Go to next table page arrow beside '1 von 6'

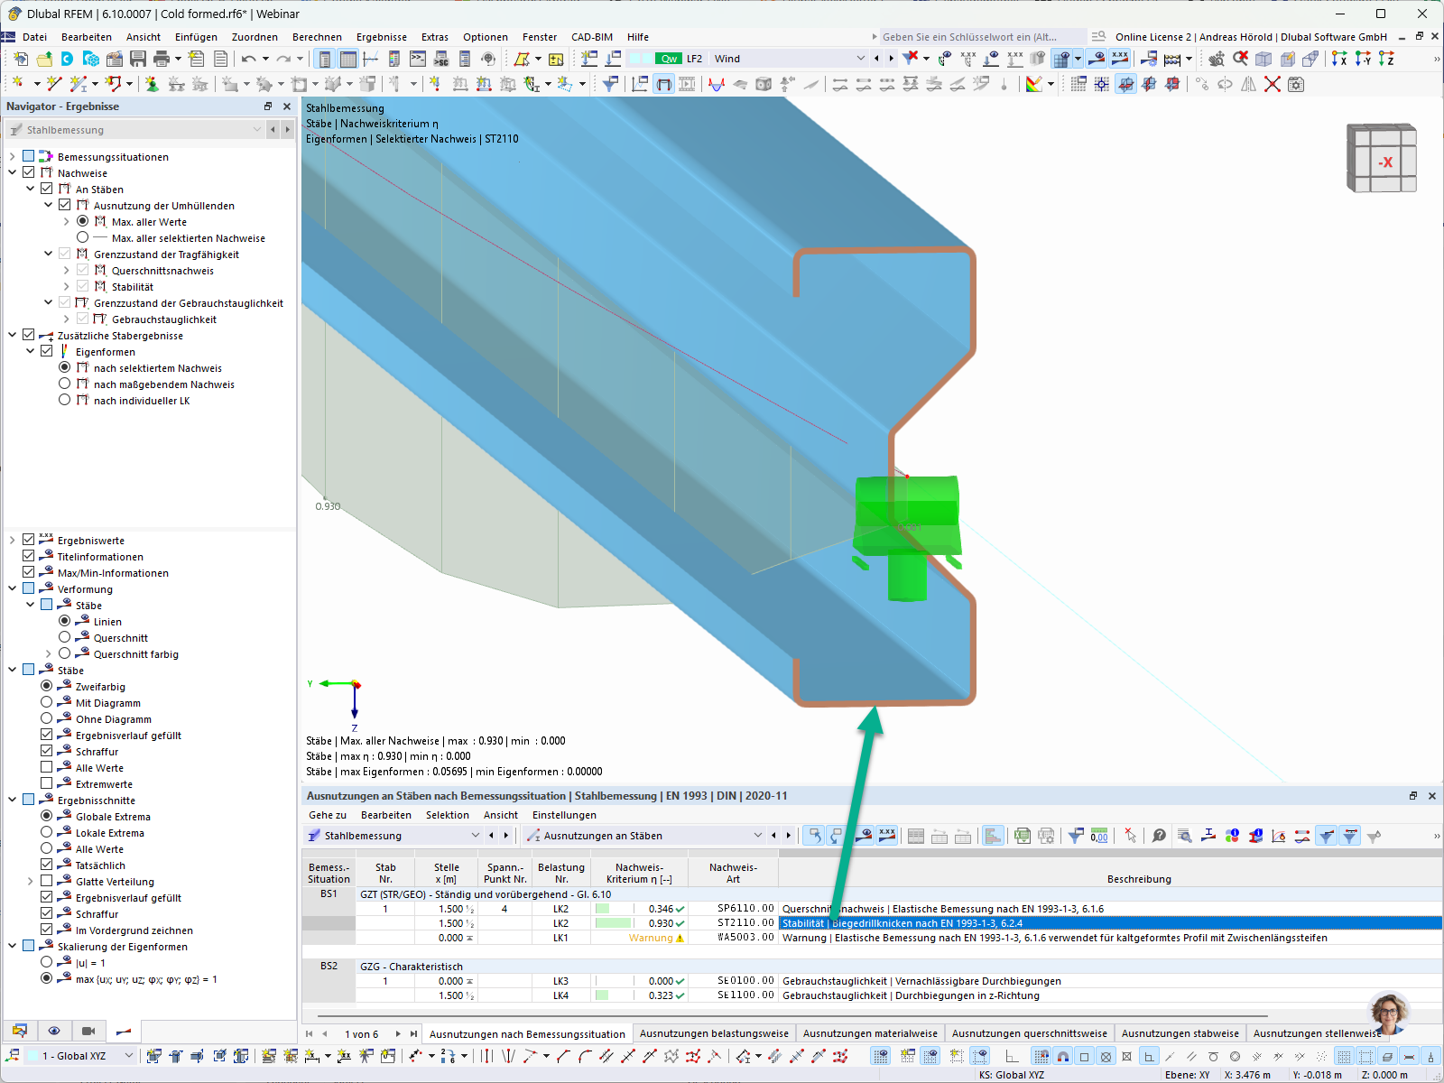click(x=398, y=1034)
